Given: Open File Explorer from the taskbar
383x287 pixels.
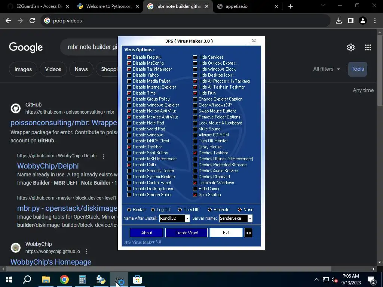Looking at the screenshot, I should pos(46,280).
